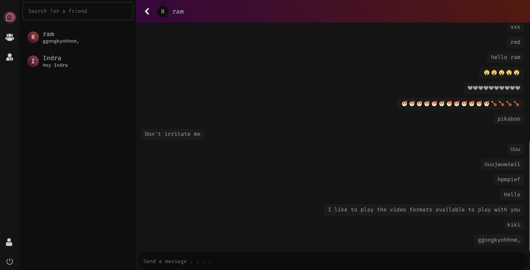Focus the 'Search for a friend' field
Screen dimensions: 530x270
(x=78, y=11)
